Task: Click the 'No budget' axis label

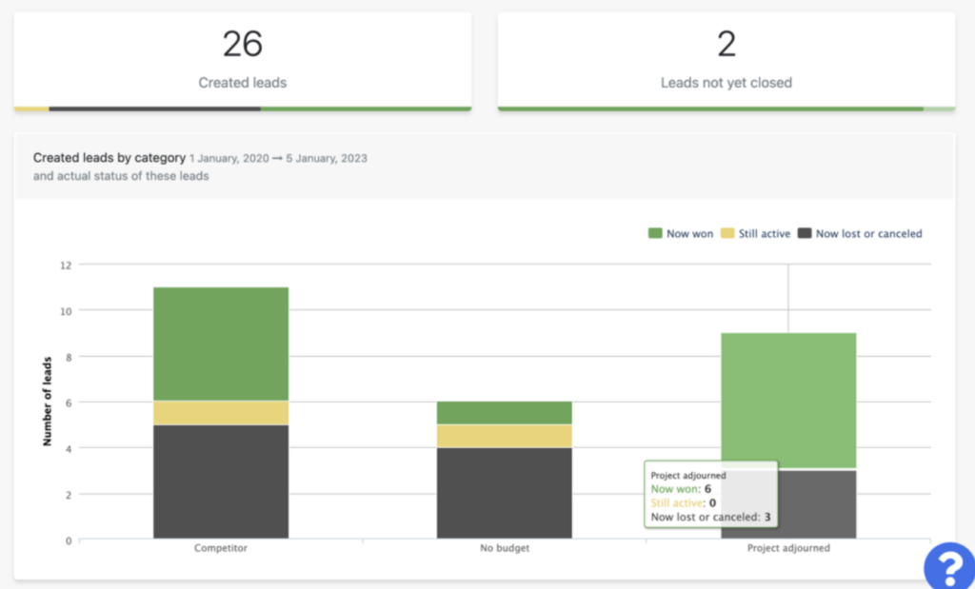Action: pyautogui.click(x=505, y=548)
